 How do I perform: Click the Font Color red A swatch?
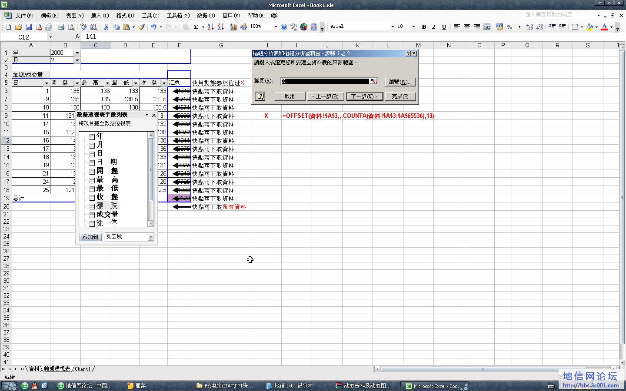(x=604, y=27)
